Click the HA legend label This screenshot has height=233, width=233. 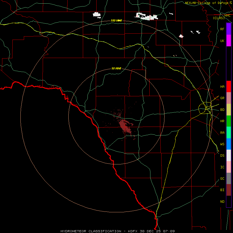point(222,86)
